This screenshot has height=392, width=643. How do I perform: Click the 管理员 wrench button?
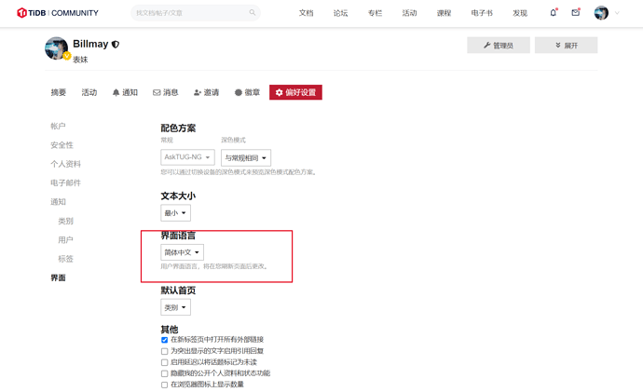pos(499,45)
